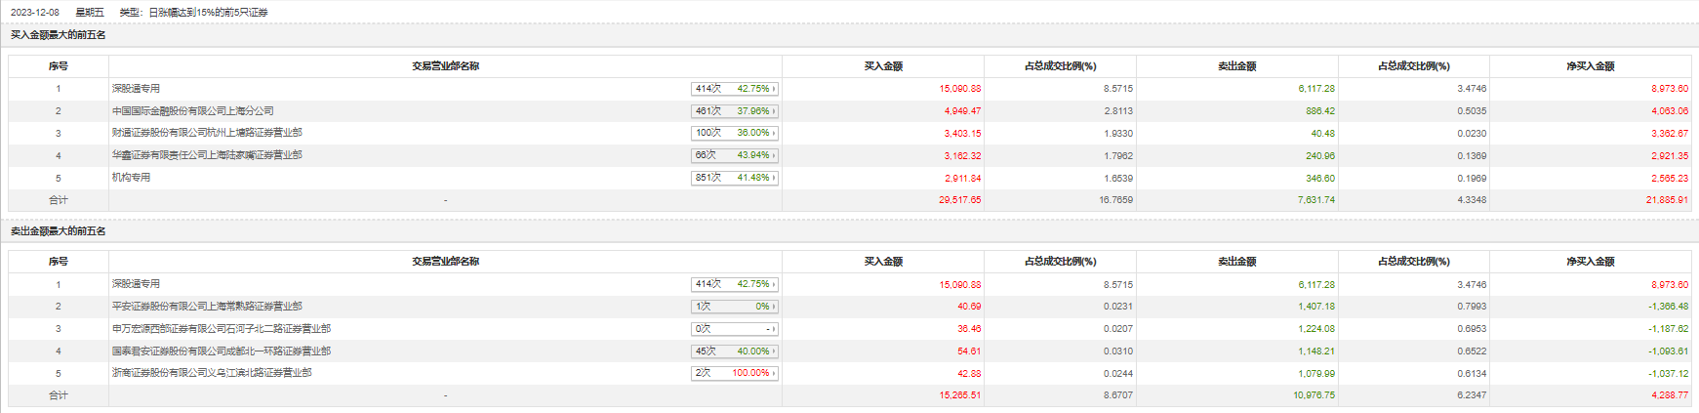Expand the 1次 0% stats box

pos(734,307)
